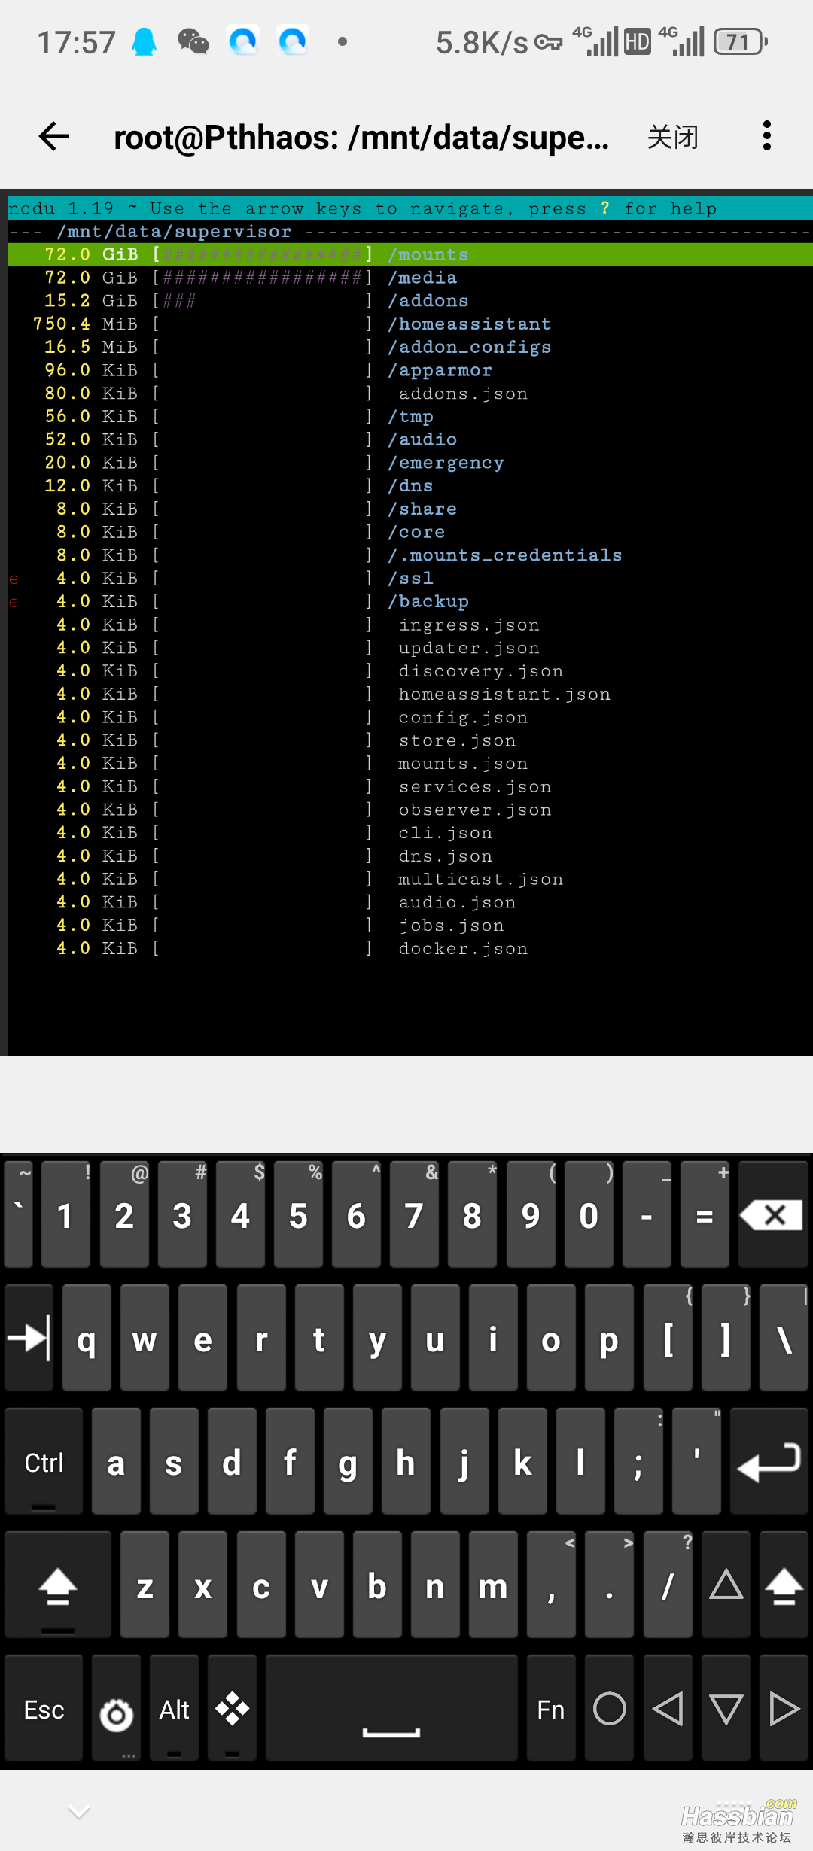Select the discovery.json file row
Image resolution: width=813 pixels, height=1851 pixels.
[x=410, y=670]
